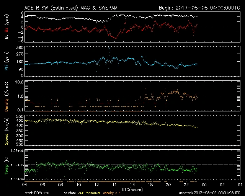
Task: Click the cyan "Phi" axis label
Action: point(7,67)
